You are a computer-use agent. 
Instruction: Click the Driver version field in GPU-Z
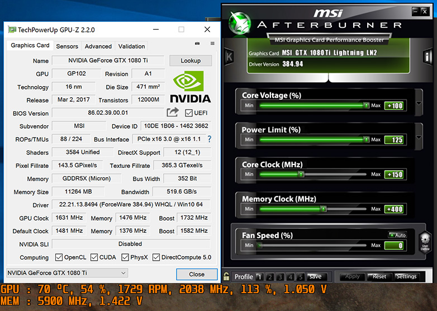[131, 205]
